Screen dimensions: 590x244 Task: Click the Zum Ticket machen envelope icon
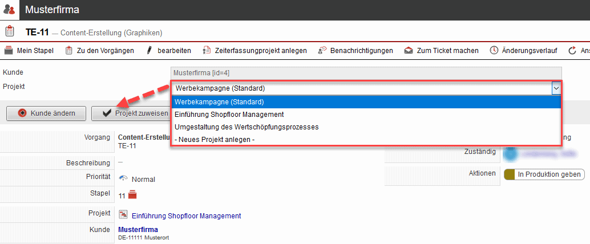coord(409,51)
